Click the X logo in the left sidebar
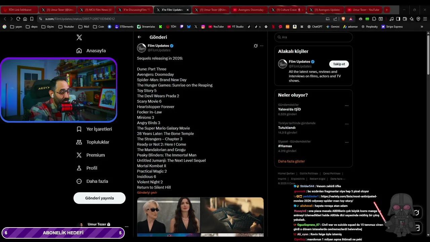 coord(79,37)
